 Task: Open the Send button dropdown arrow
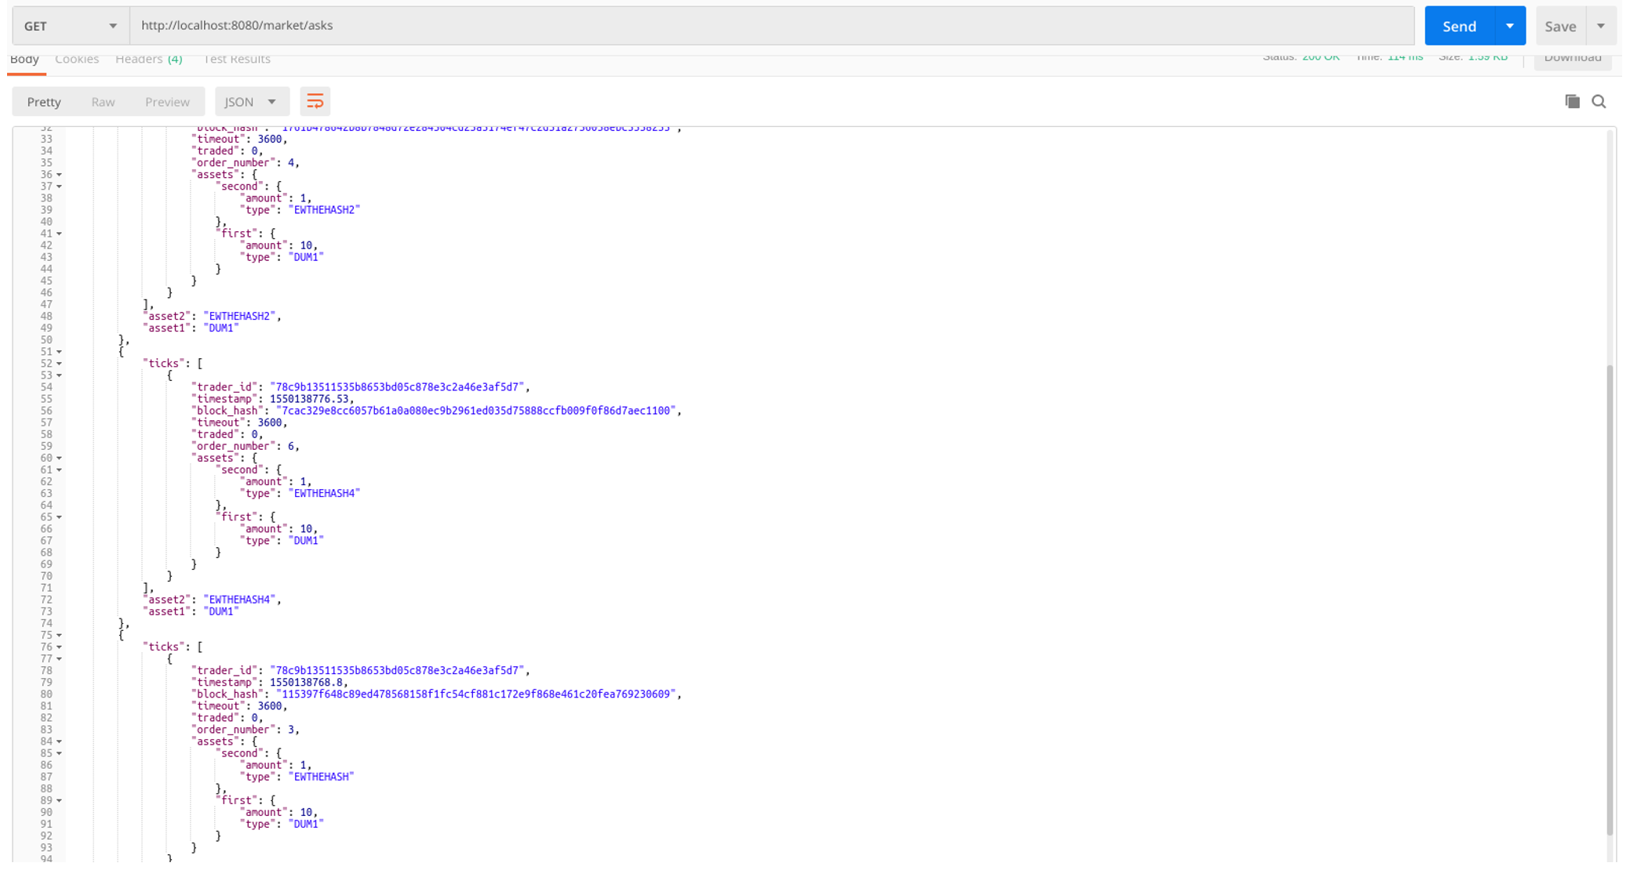pyautogui.click(x=1509, y=26)
